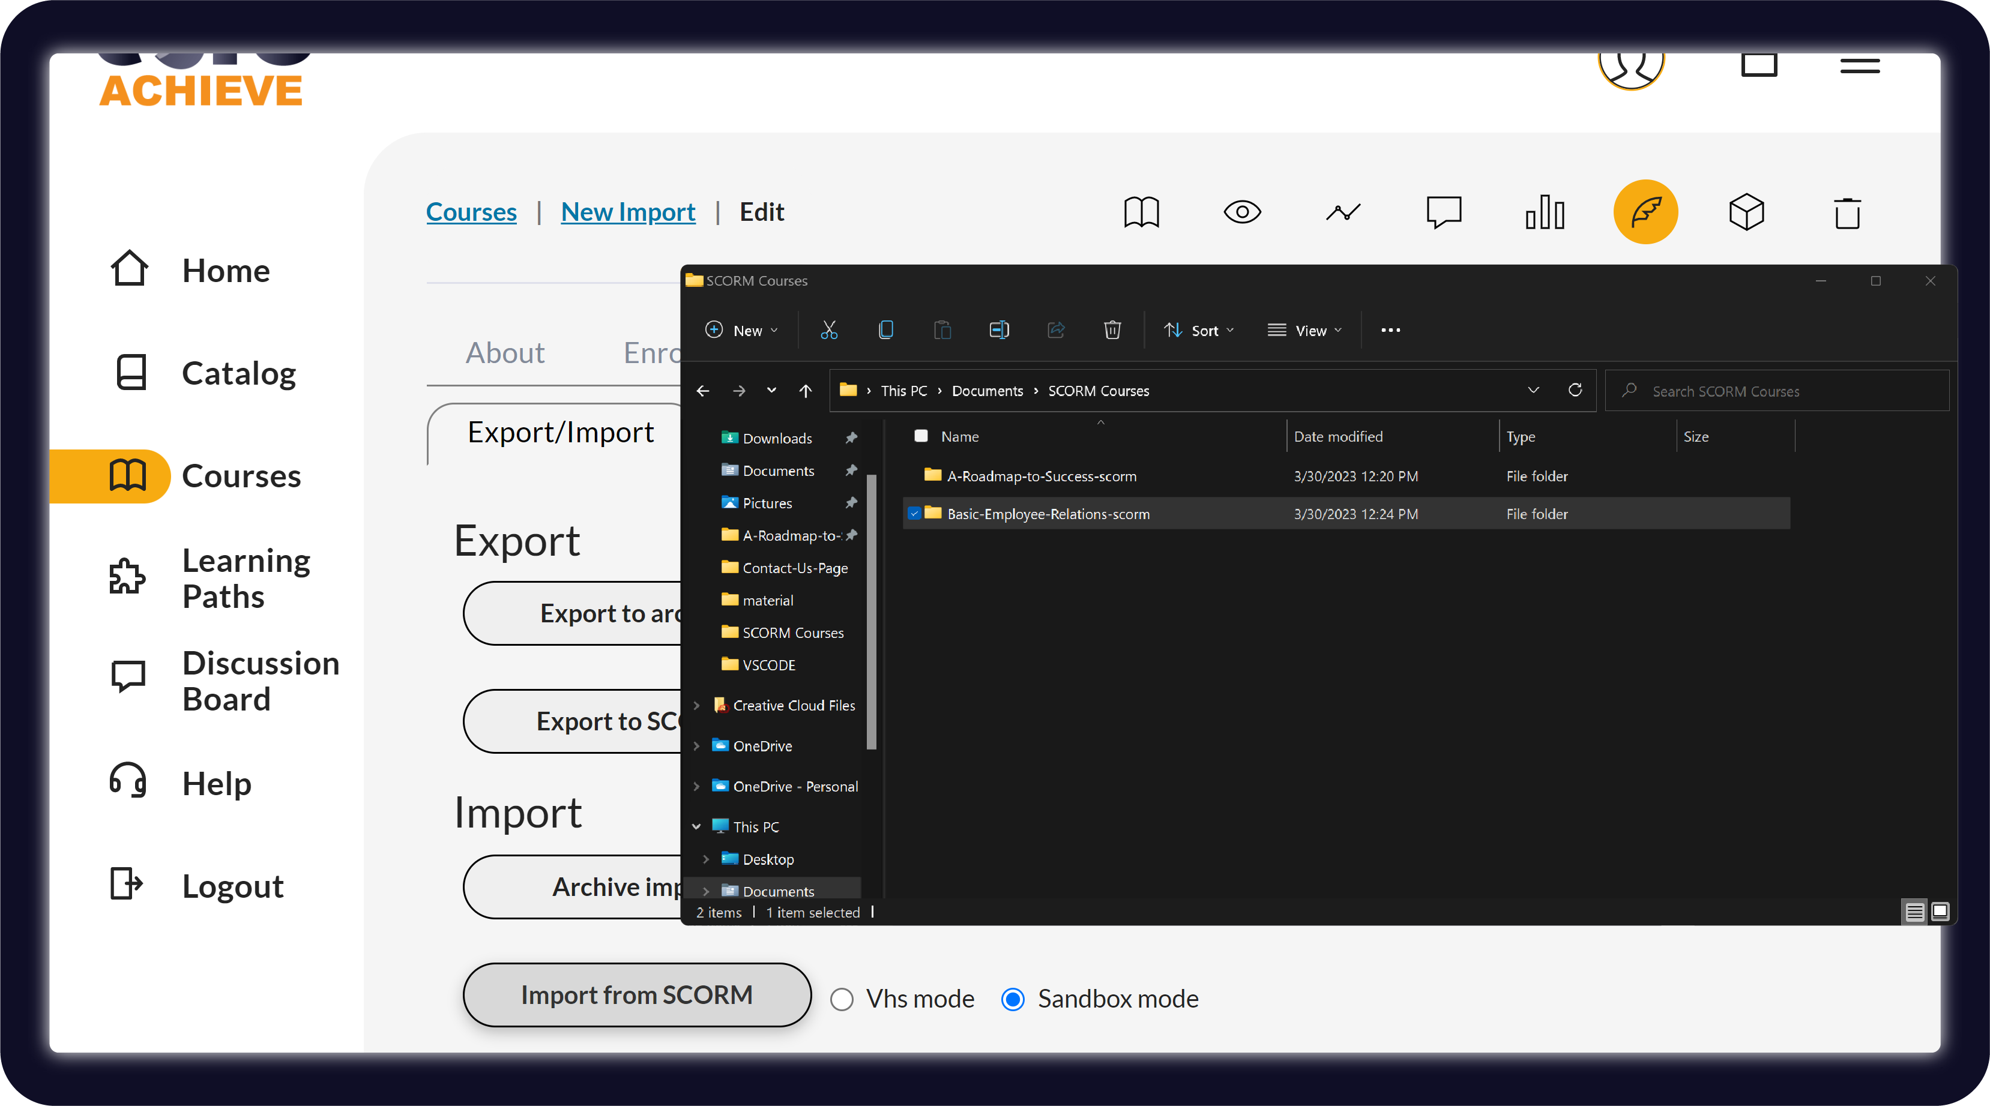Click the Archive import button
This screenshot has height=1106, width=1990.
[x=573, y=886]
